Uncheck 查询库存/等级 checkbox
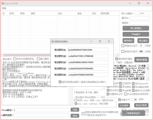 (117, 59)
